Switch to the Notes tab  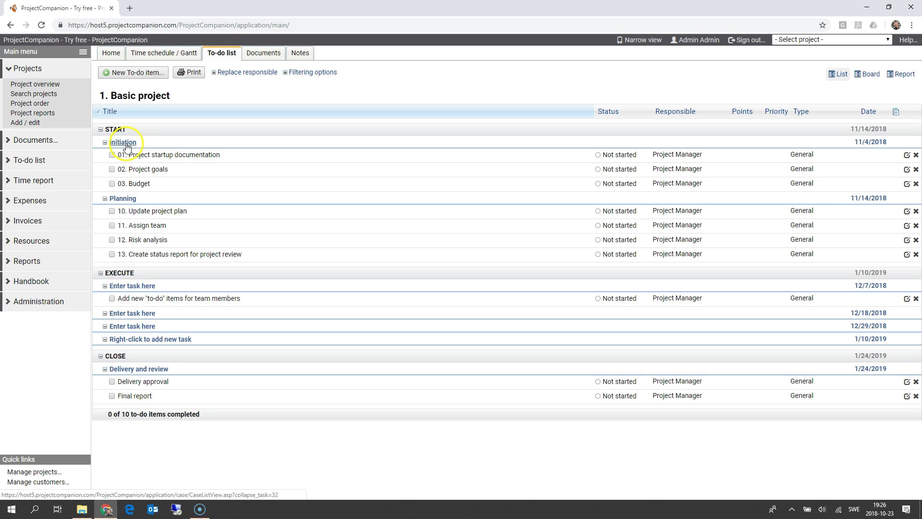click(300, 53)
